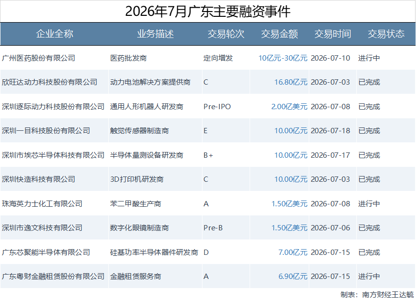This screenshot has height=302, width=416.
Task: Click the 交易状态 column header
Action: click(386, 34)
